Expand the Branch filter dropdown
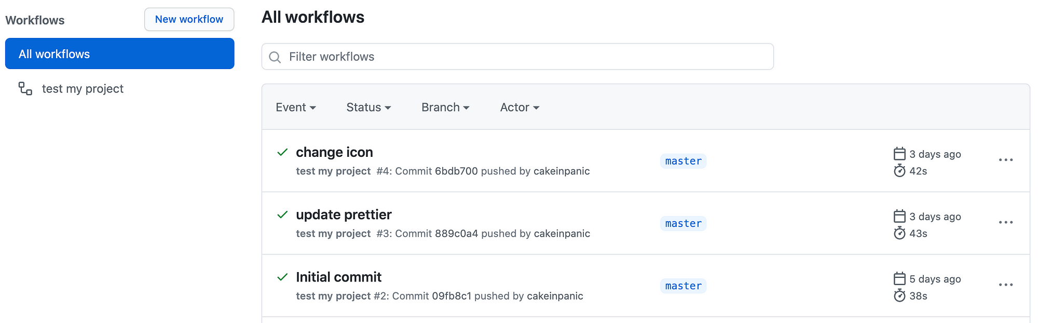The image size is (1038, 323). [x=445, y=107]
